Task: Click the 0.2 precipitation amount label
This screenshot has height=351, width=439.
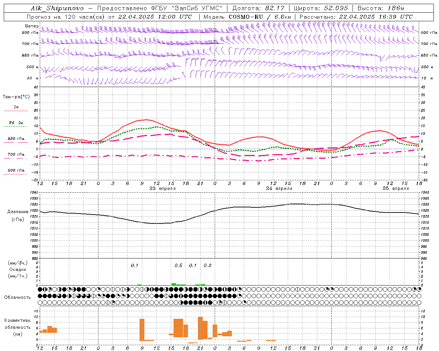Action: click(x=207, y=266)
